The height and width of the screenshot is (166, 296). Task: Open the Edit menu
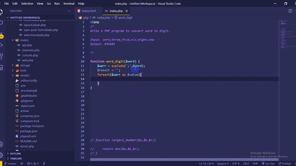click(15, 4)
